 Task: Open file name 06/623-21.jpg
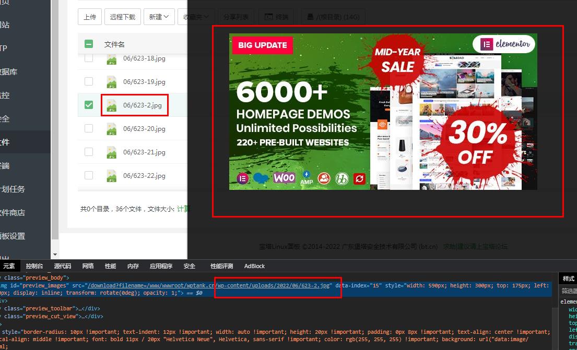(x=144, y=153)
